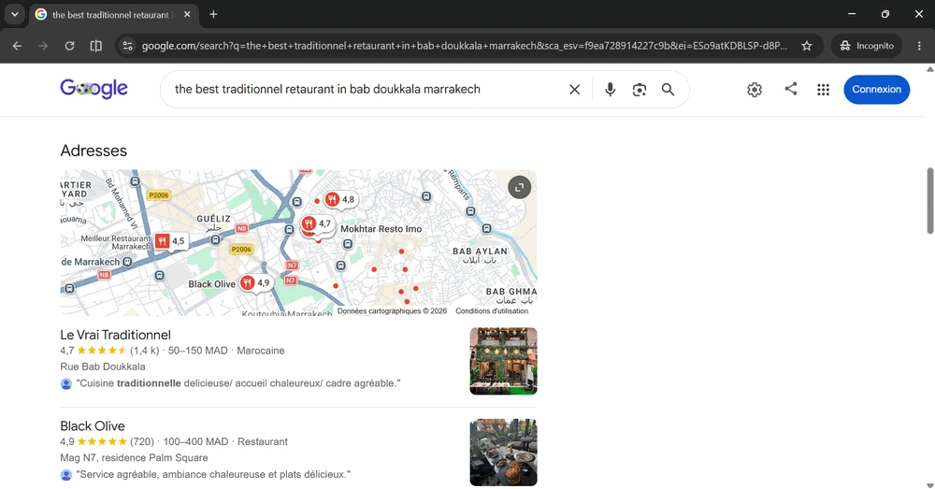Bookmark this page with the star
Image resolution: width=935 pixels, height=489 pixels.
(x=807, y=46)
